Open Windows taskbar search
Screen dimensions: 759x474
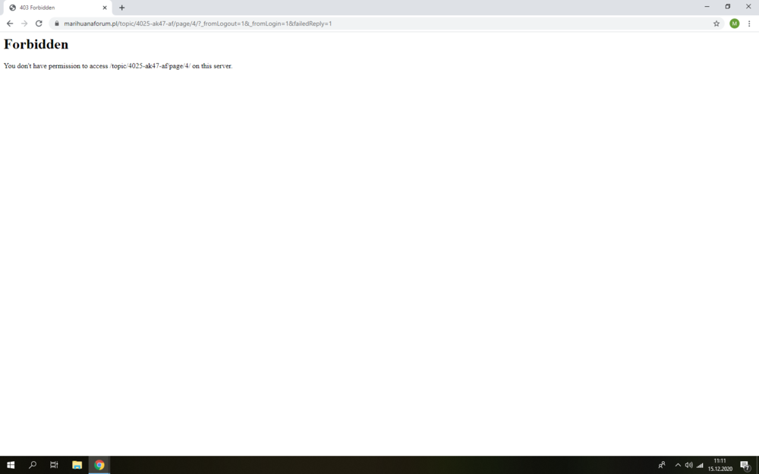[33, 465]
